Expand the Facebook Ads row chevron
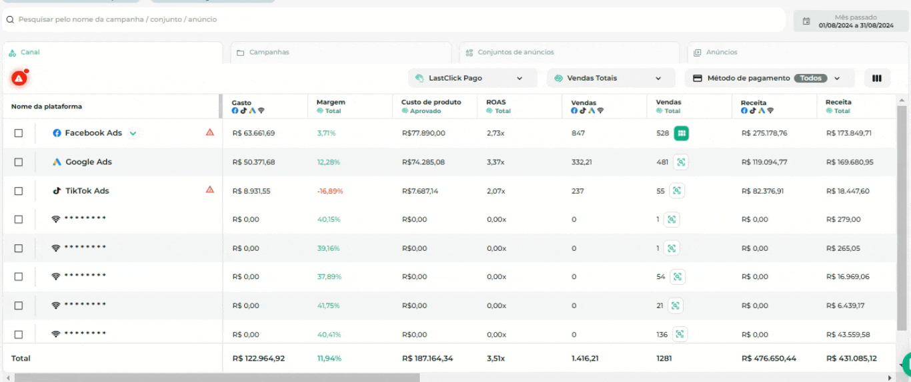 click(x=133, y=133)
